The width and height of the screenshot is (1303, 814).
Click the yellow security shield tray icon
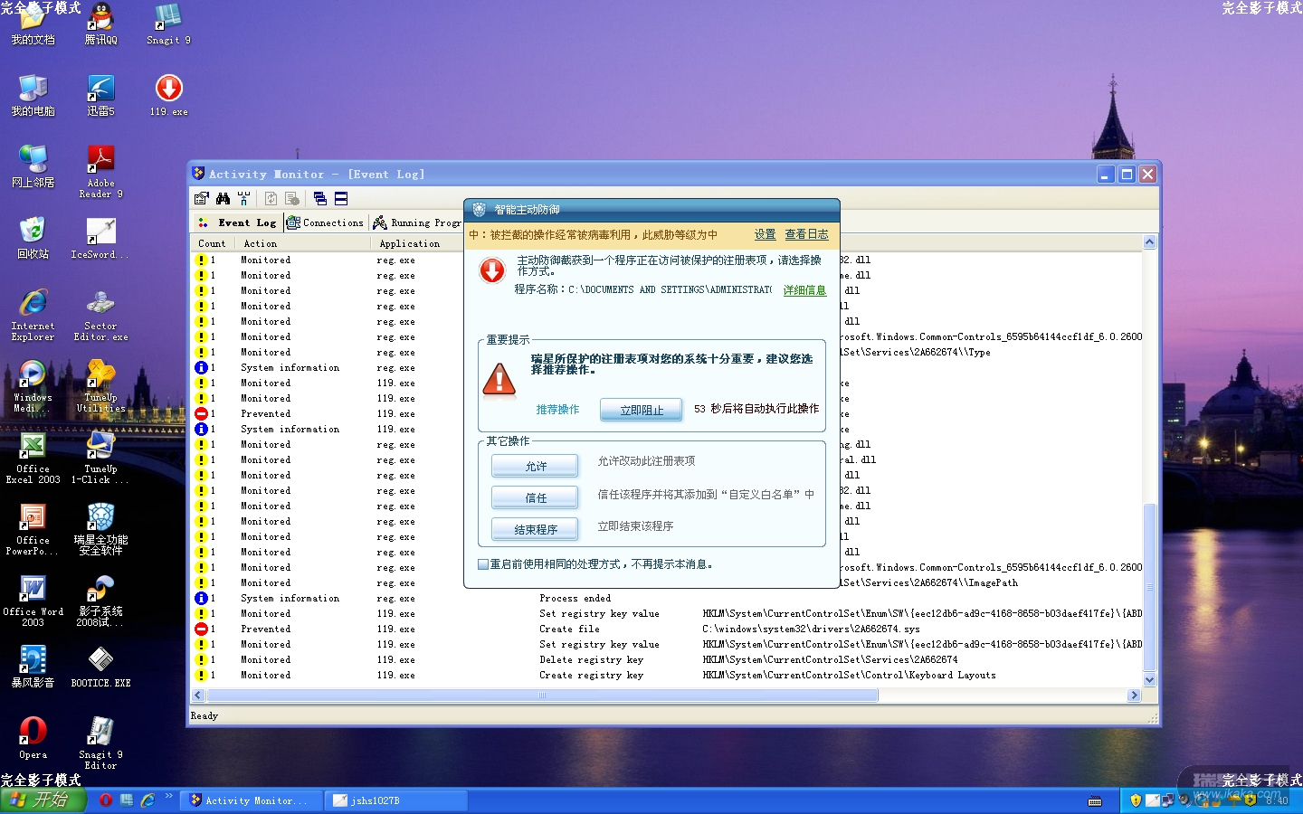click(x=1136, y=800)
